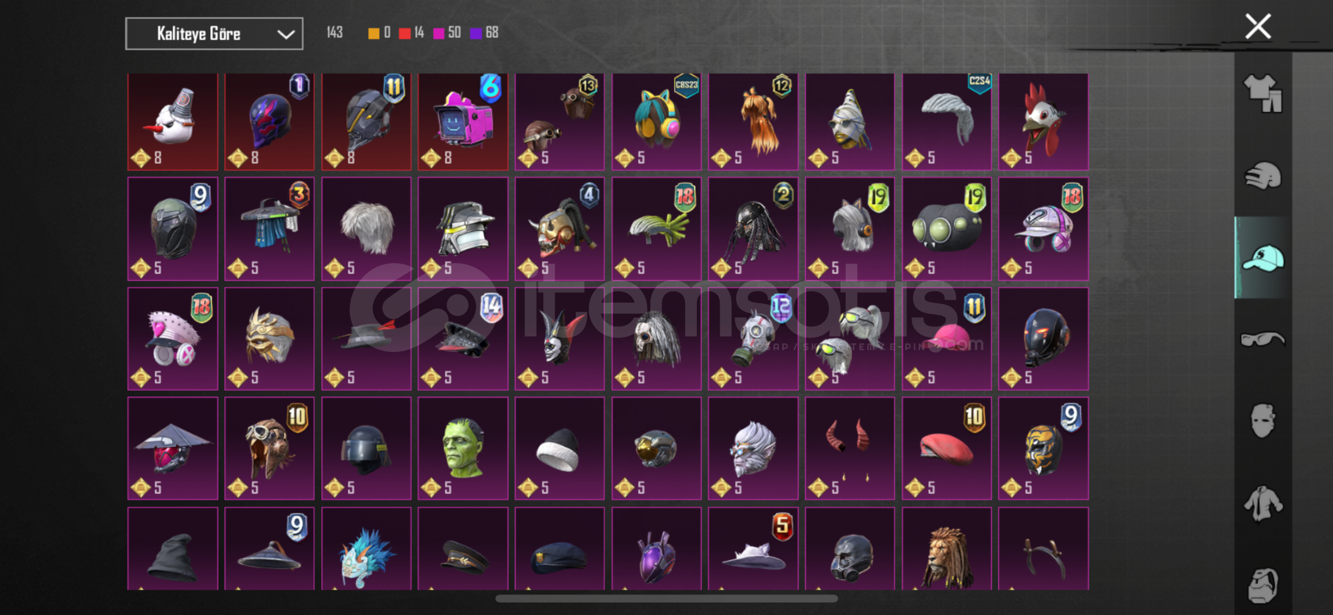
Task: Filter by the orange quality swatch
Action: coord(374,33)
